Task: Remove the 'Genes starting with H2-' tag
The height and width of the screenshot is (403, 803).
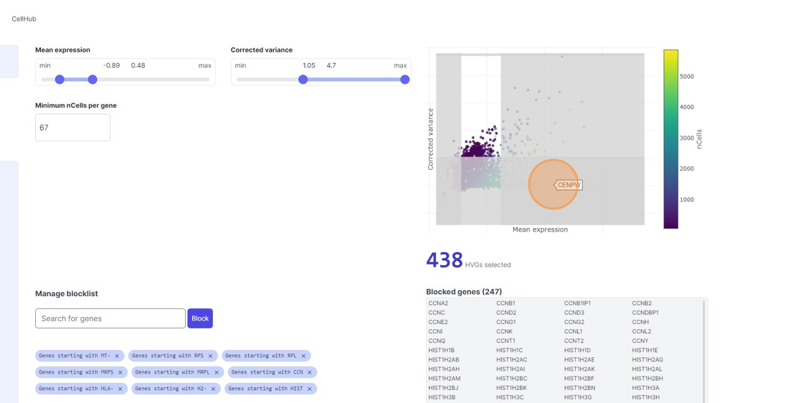Action: click(x=213, y=389)
